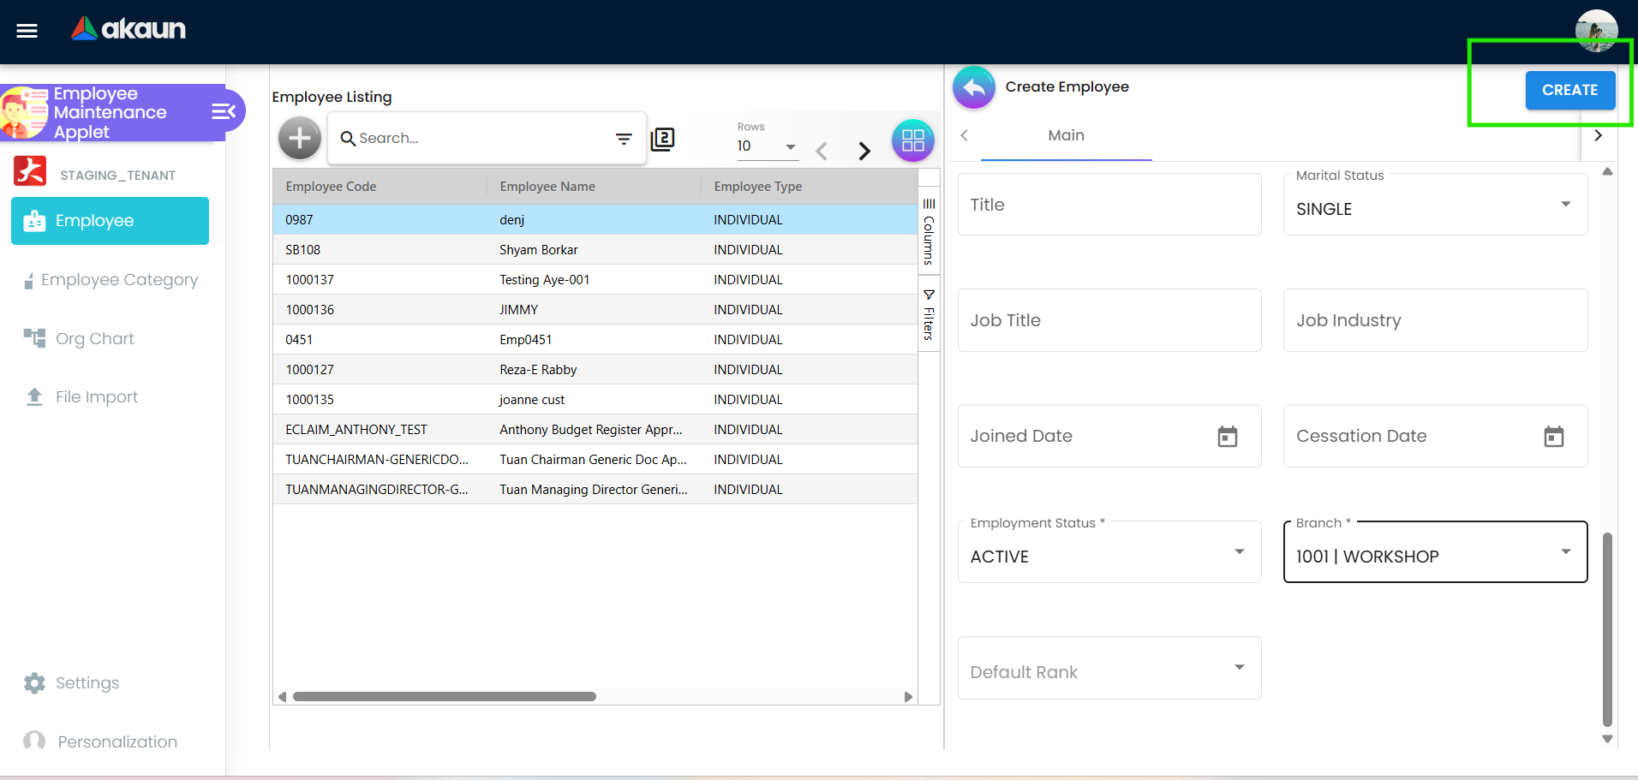Open the Employment Status dropdown
1638x780 pixels.
pyautogui.click(x=1239, y=552)
